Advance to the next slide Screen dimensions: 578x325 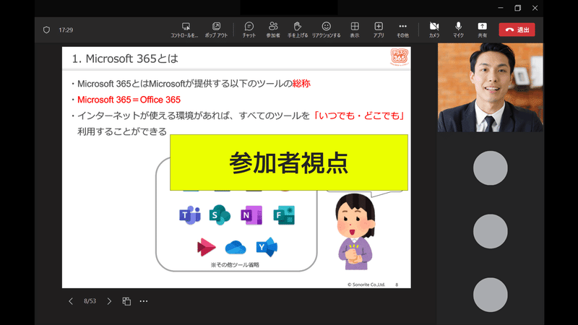(109, 301)
